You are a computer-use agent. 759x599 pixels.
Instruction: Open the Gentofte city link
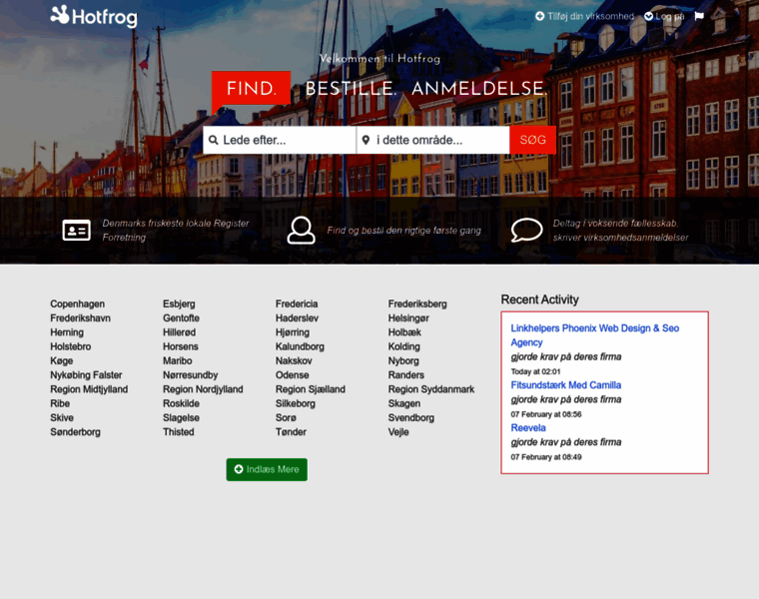coord(181,317)
